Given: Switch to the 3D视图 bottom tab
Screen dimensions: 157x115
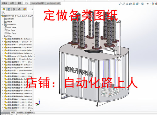Looking at the screenshot, I should (20, 112).
